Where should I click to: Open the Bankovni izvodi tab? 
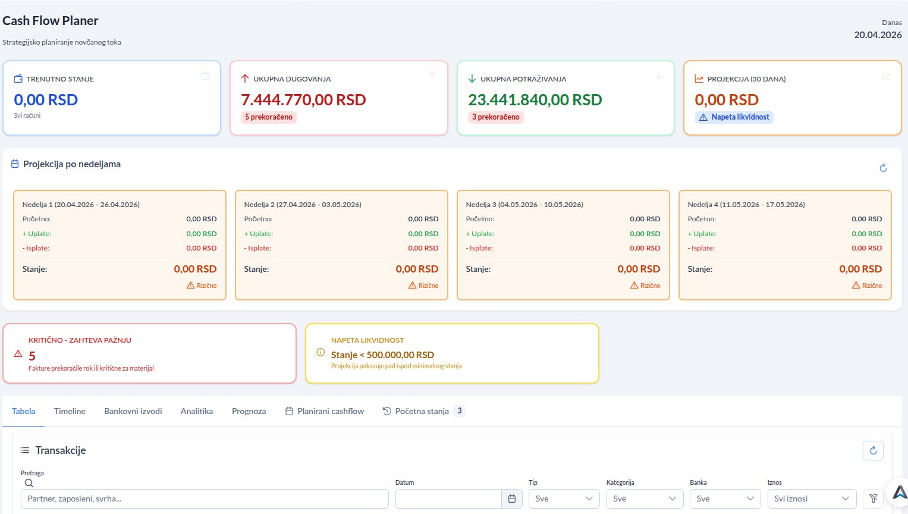133,411
